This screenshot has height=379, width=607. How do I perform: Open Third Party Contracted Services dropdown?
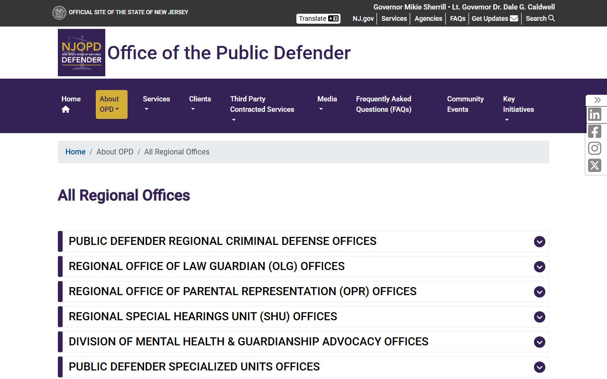click(262, 109)
